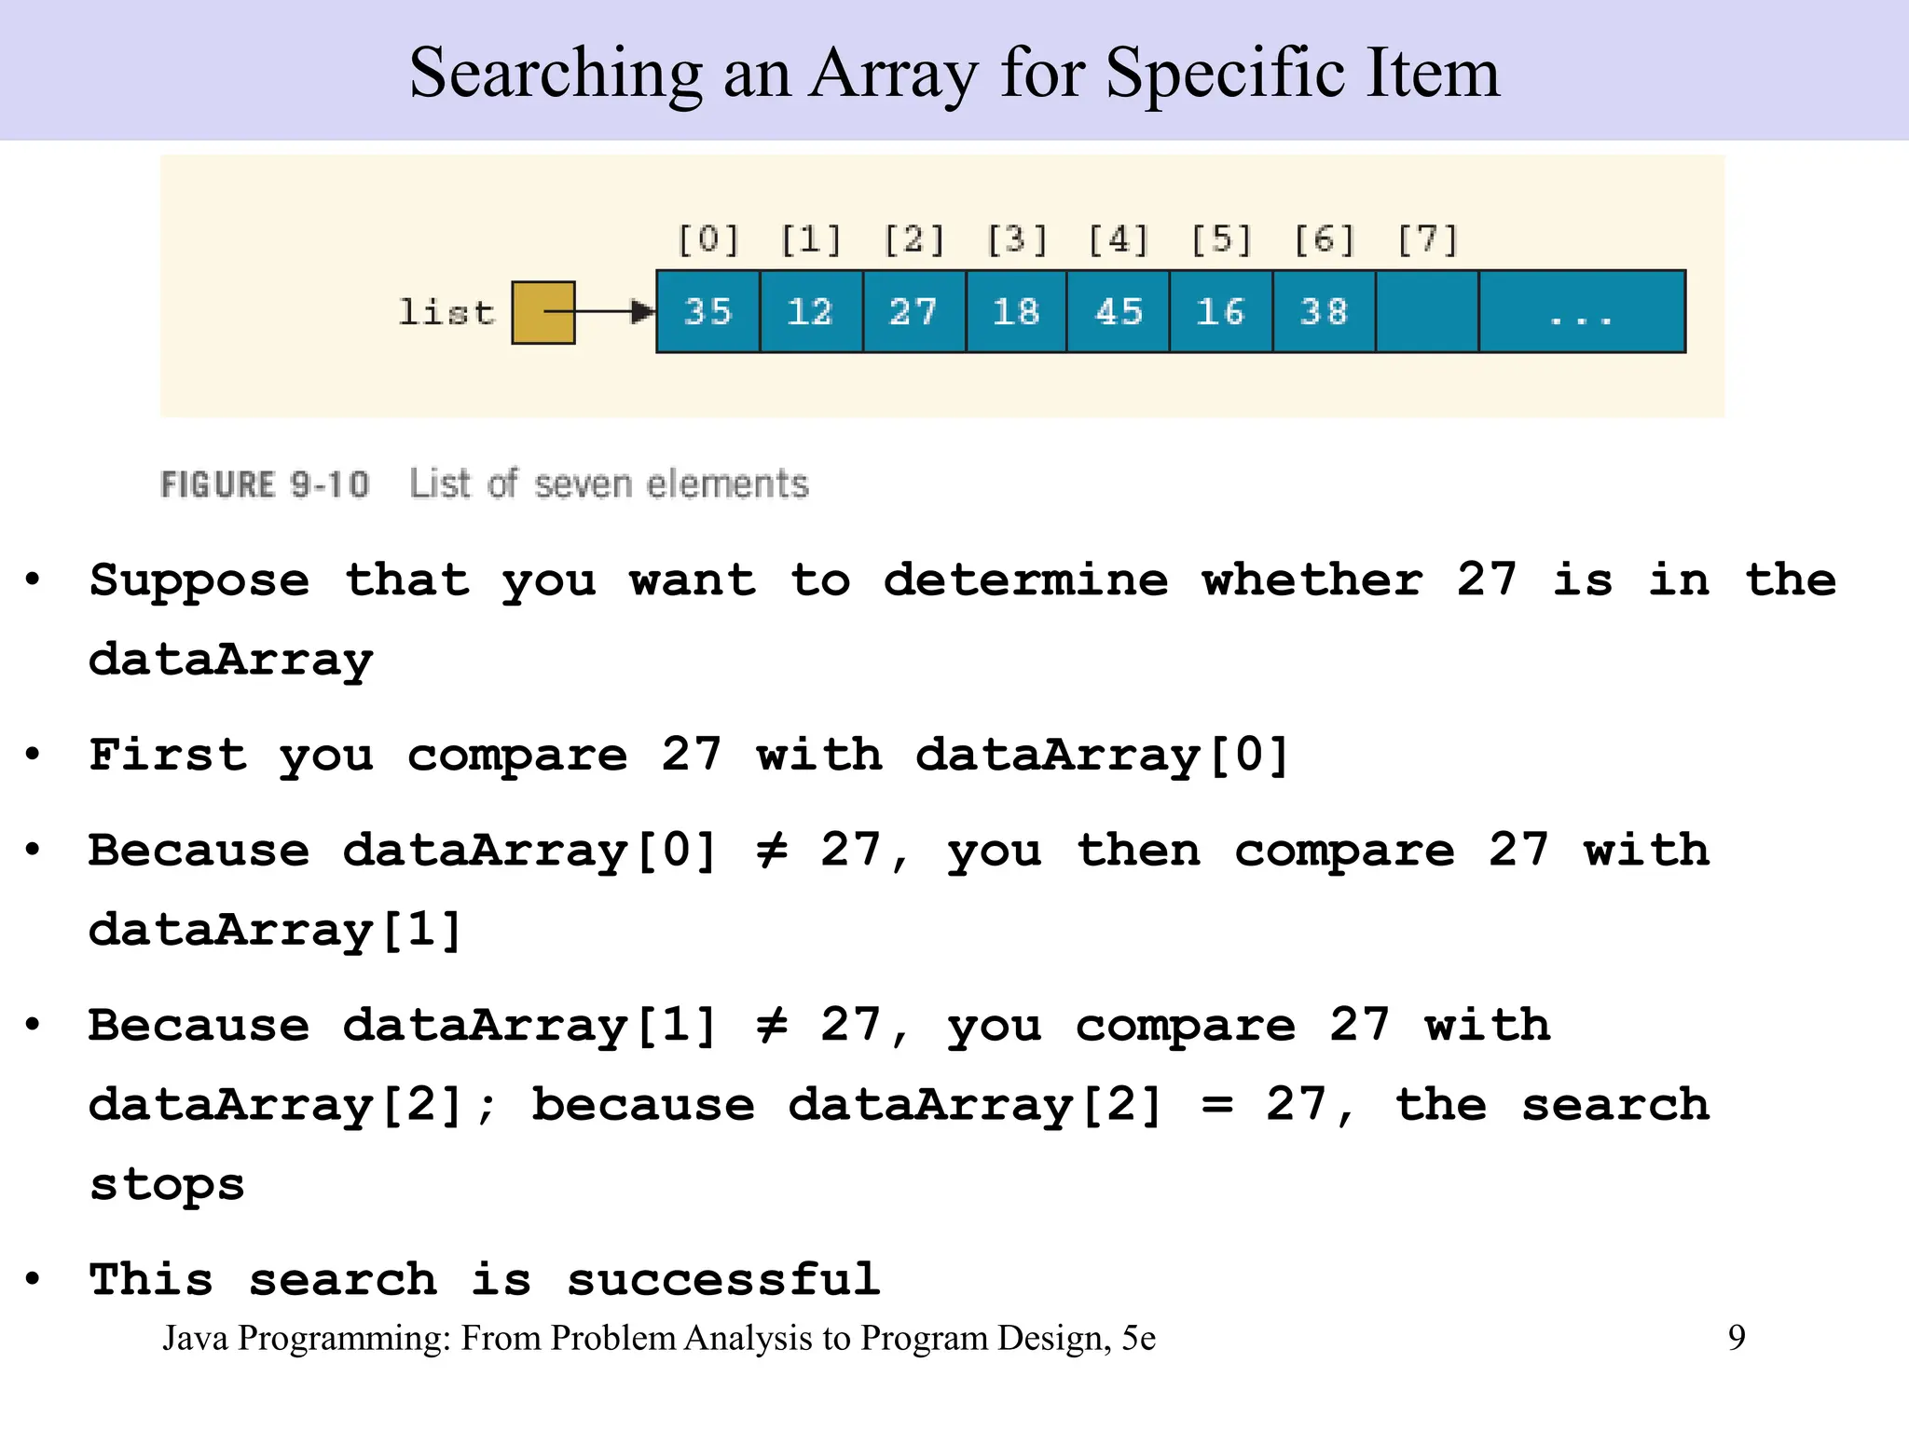1909x1431 pixels.
Task: Click the slide title 'Searching an Array for Specific Item'
Action: point(954,73)
